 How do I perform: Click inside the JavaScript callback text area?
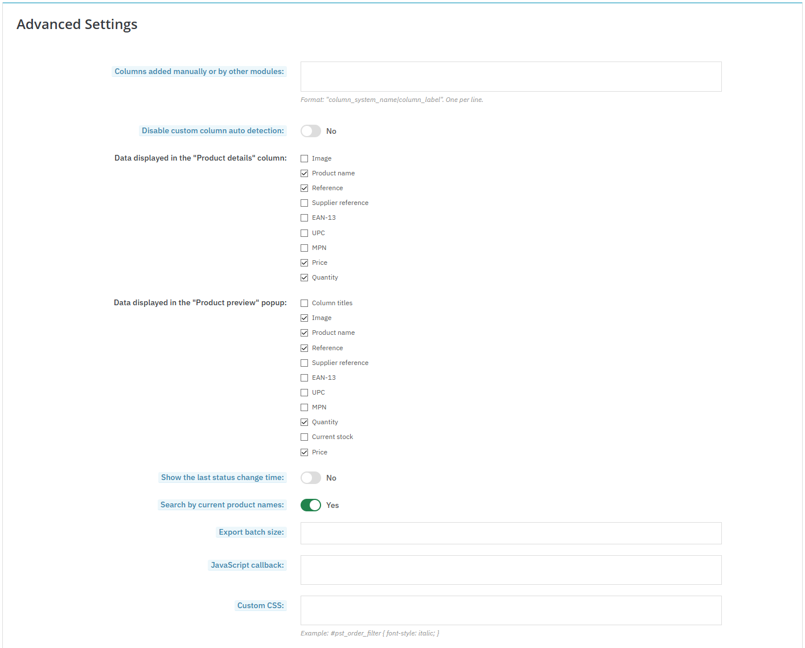(x=511, y=570)
